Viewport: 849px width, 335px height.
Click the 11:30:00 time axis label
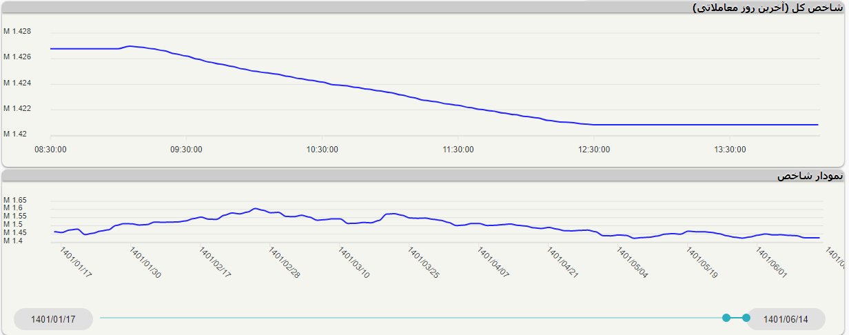(458, 149)
